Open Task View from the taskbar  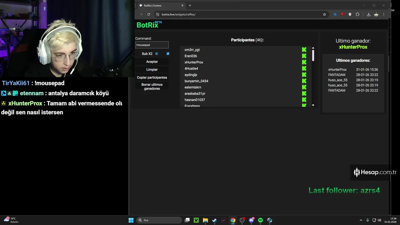(x=187, y=220)
